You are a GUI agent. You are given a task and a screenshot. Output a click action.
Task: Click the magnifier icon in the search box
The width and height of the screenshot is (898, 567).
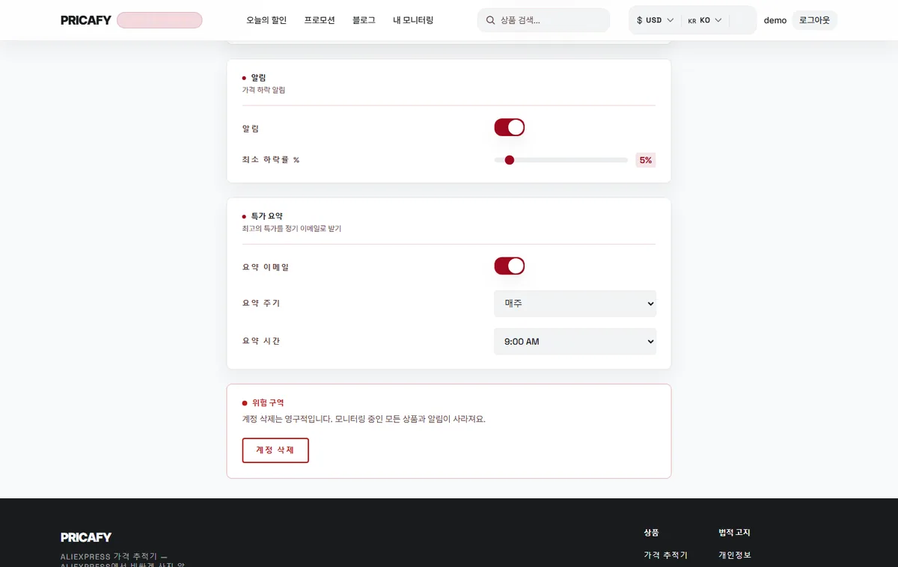click(x=491, y=20)
